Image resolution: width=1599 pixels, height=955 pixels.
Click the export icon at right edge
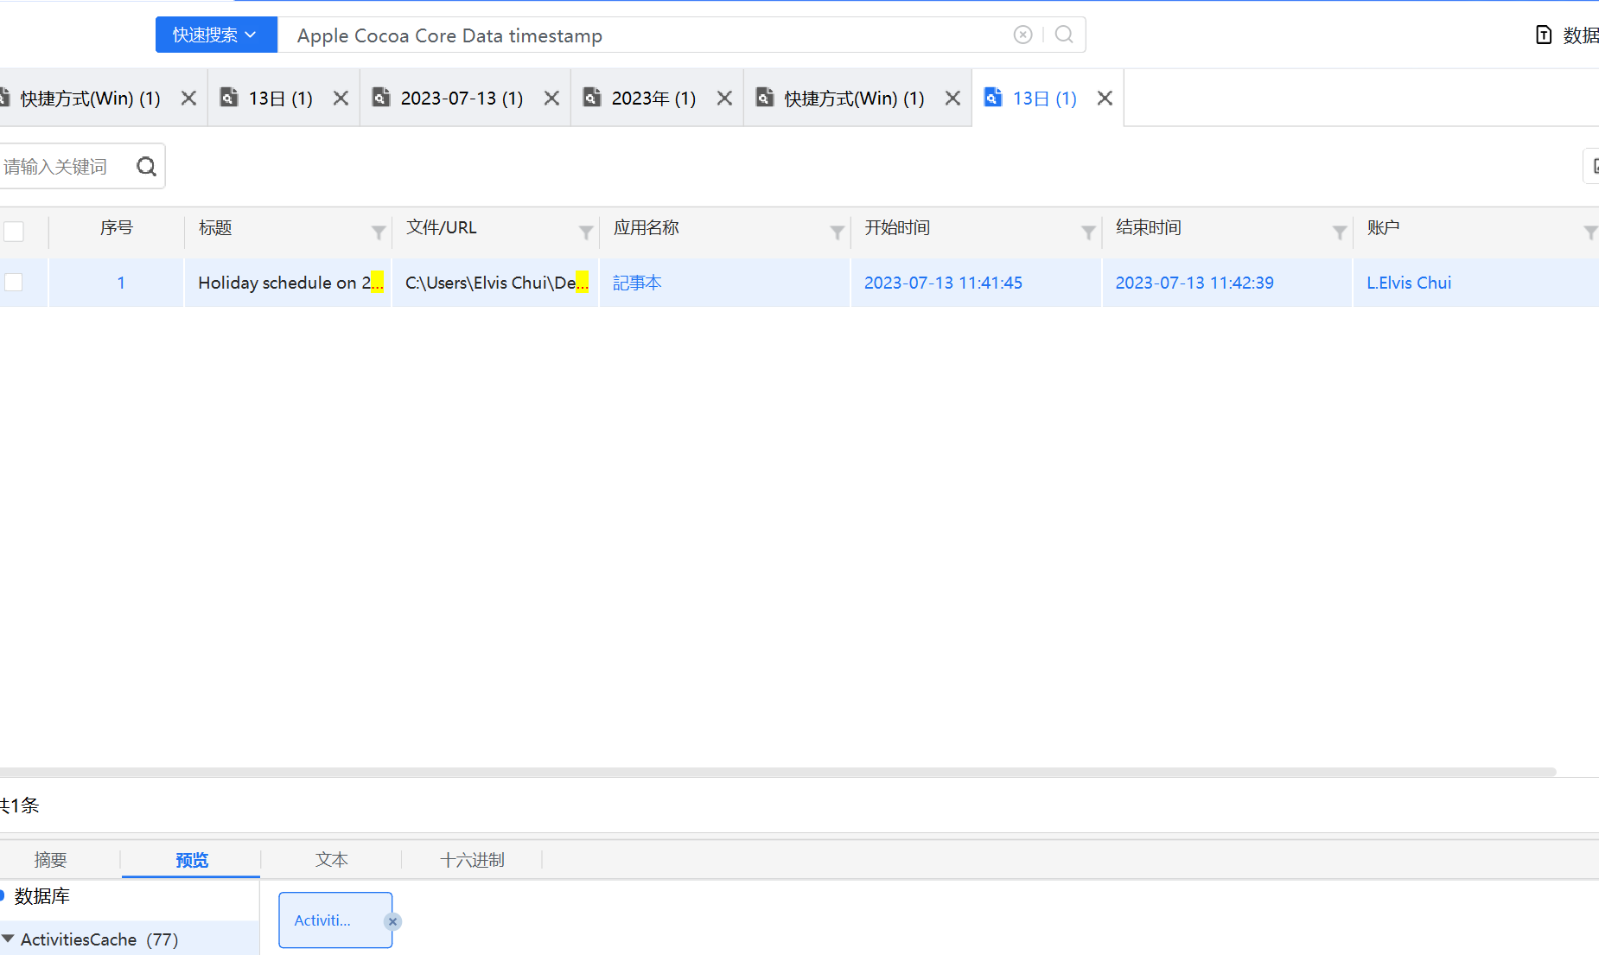click(1593, 166)
